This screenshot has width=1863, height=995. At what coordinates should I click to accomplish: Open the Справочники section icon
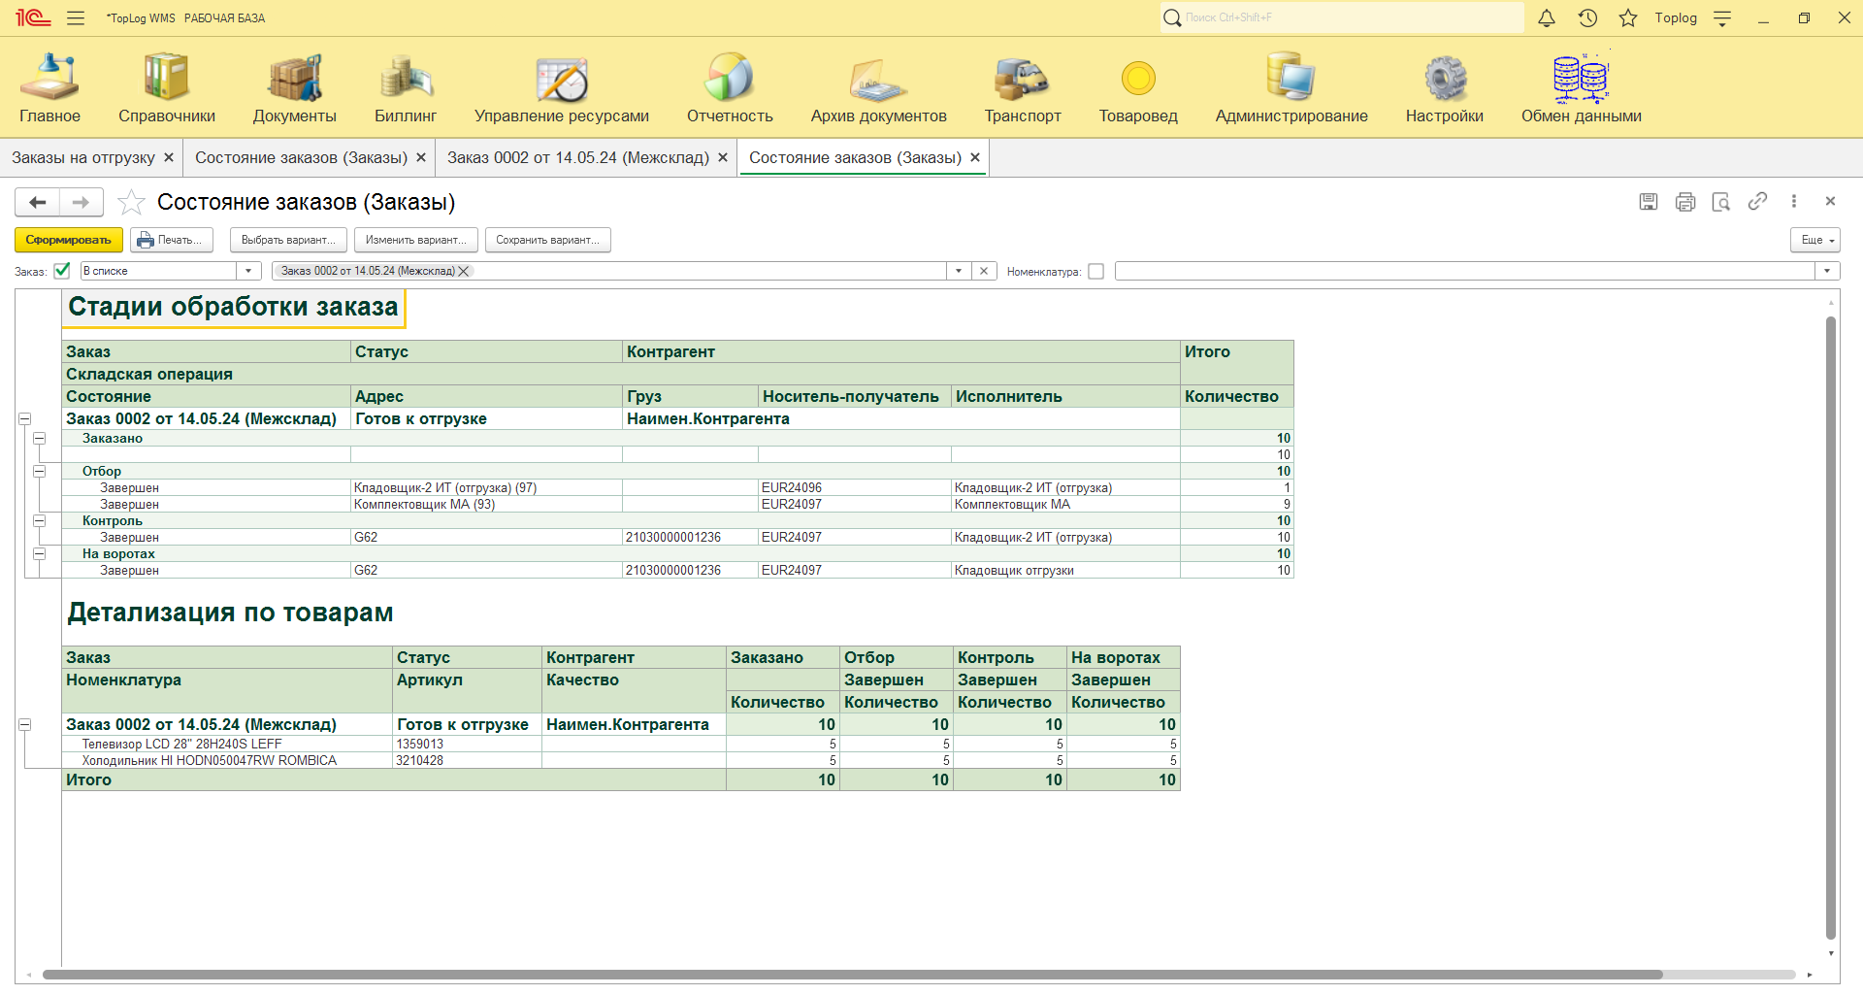pos(167,78)
